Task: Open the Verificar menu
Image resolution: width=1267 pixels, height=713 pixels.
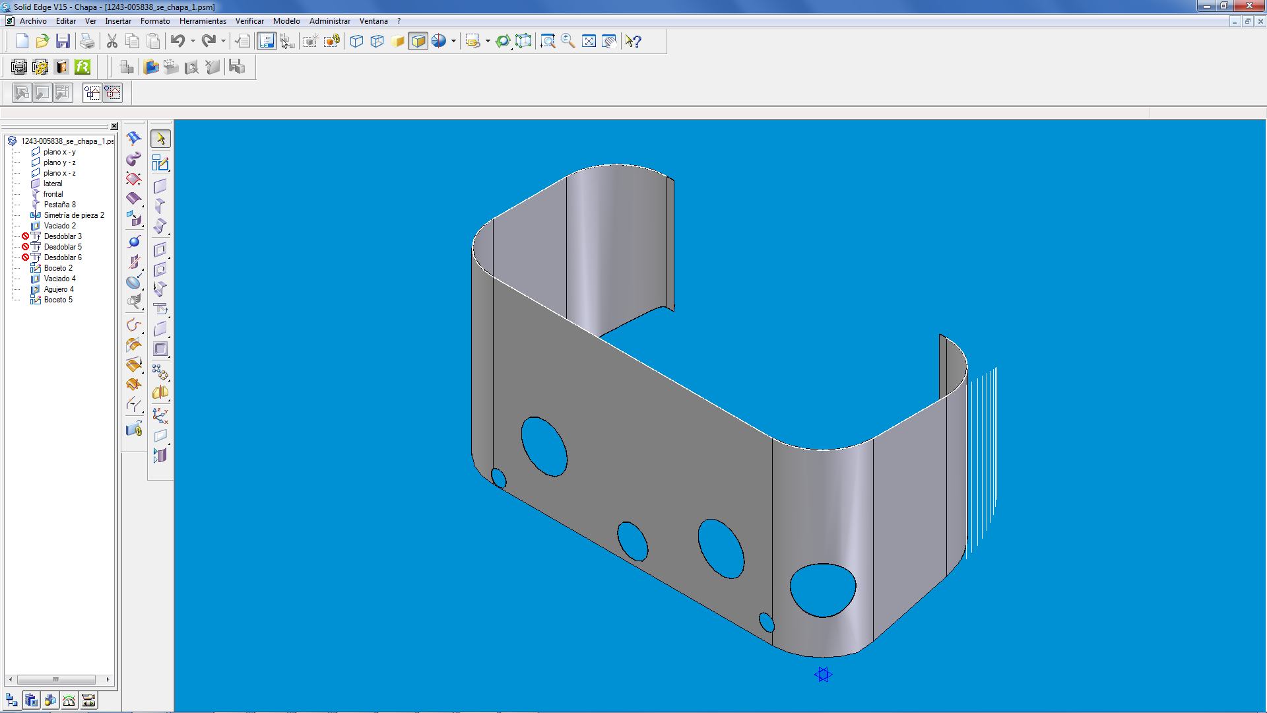Action: pos(249,21)
